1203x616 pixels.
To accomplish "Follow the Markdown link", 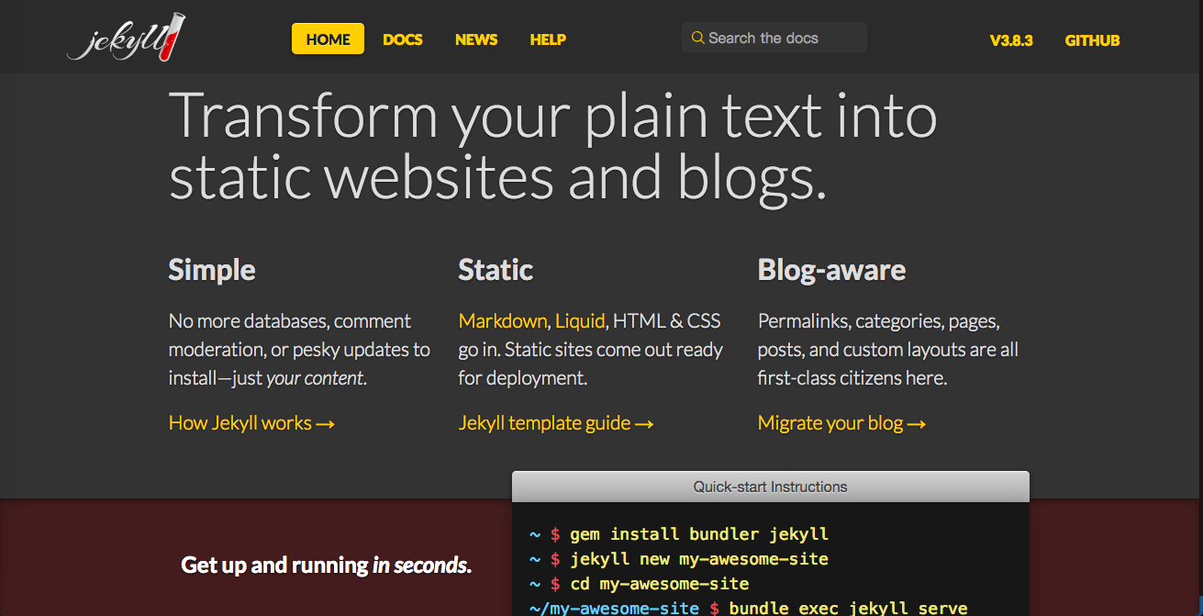I will [503, 321].
